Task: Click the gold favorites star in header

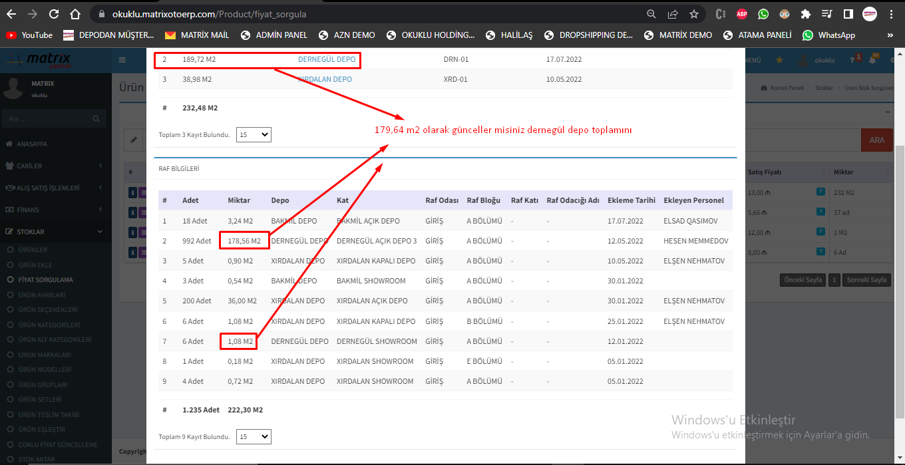Action: 779,61
